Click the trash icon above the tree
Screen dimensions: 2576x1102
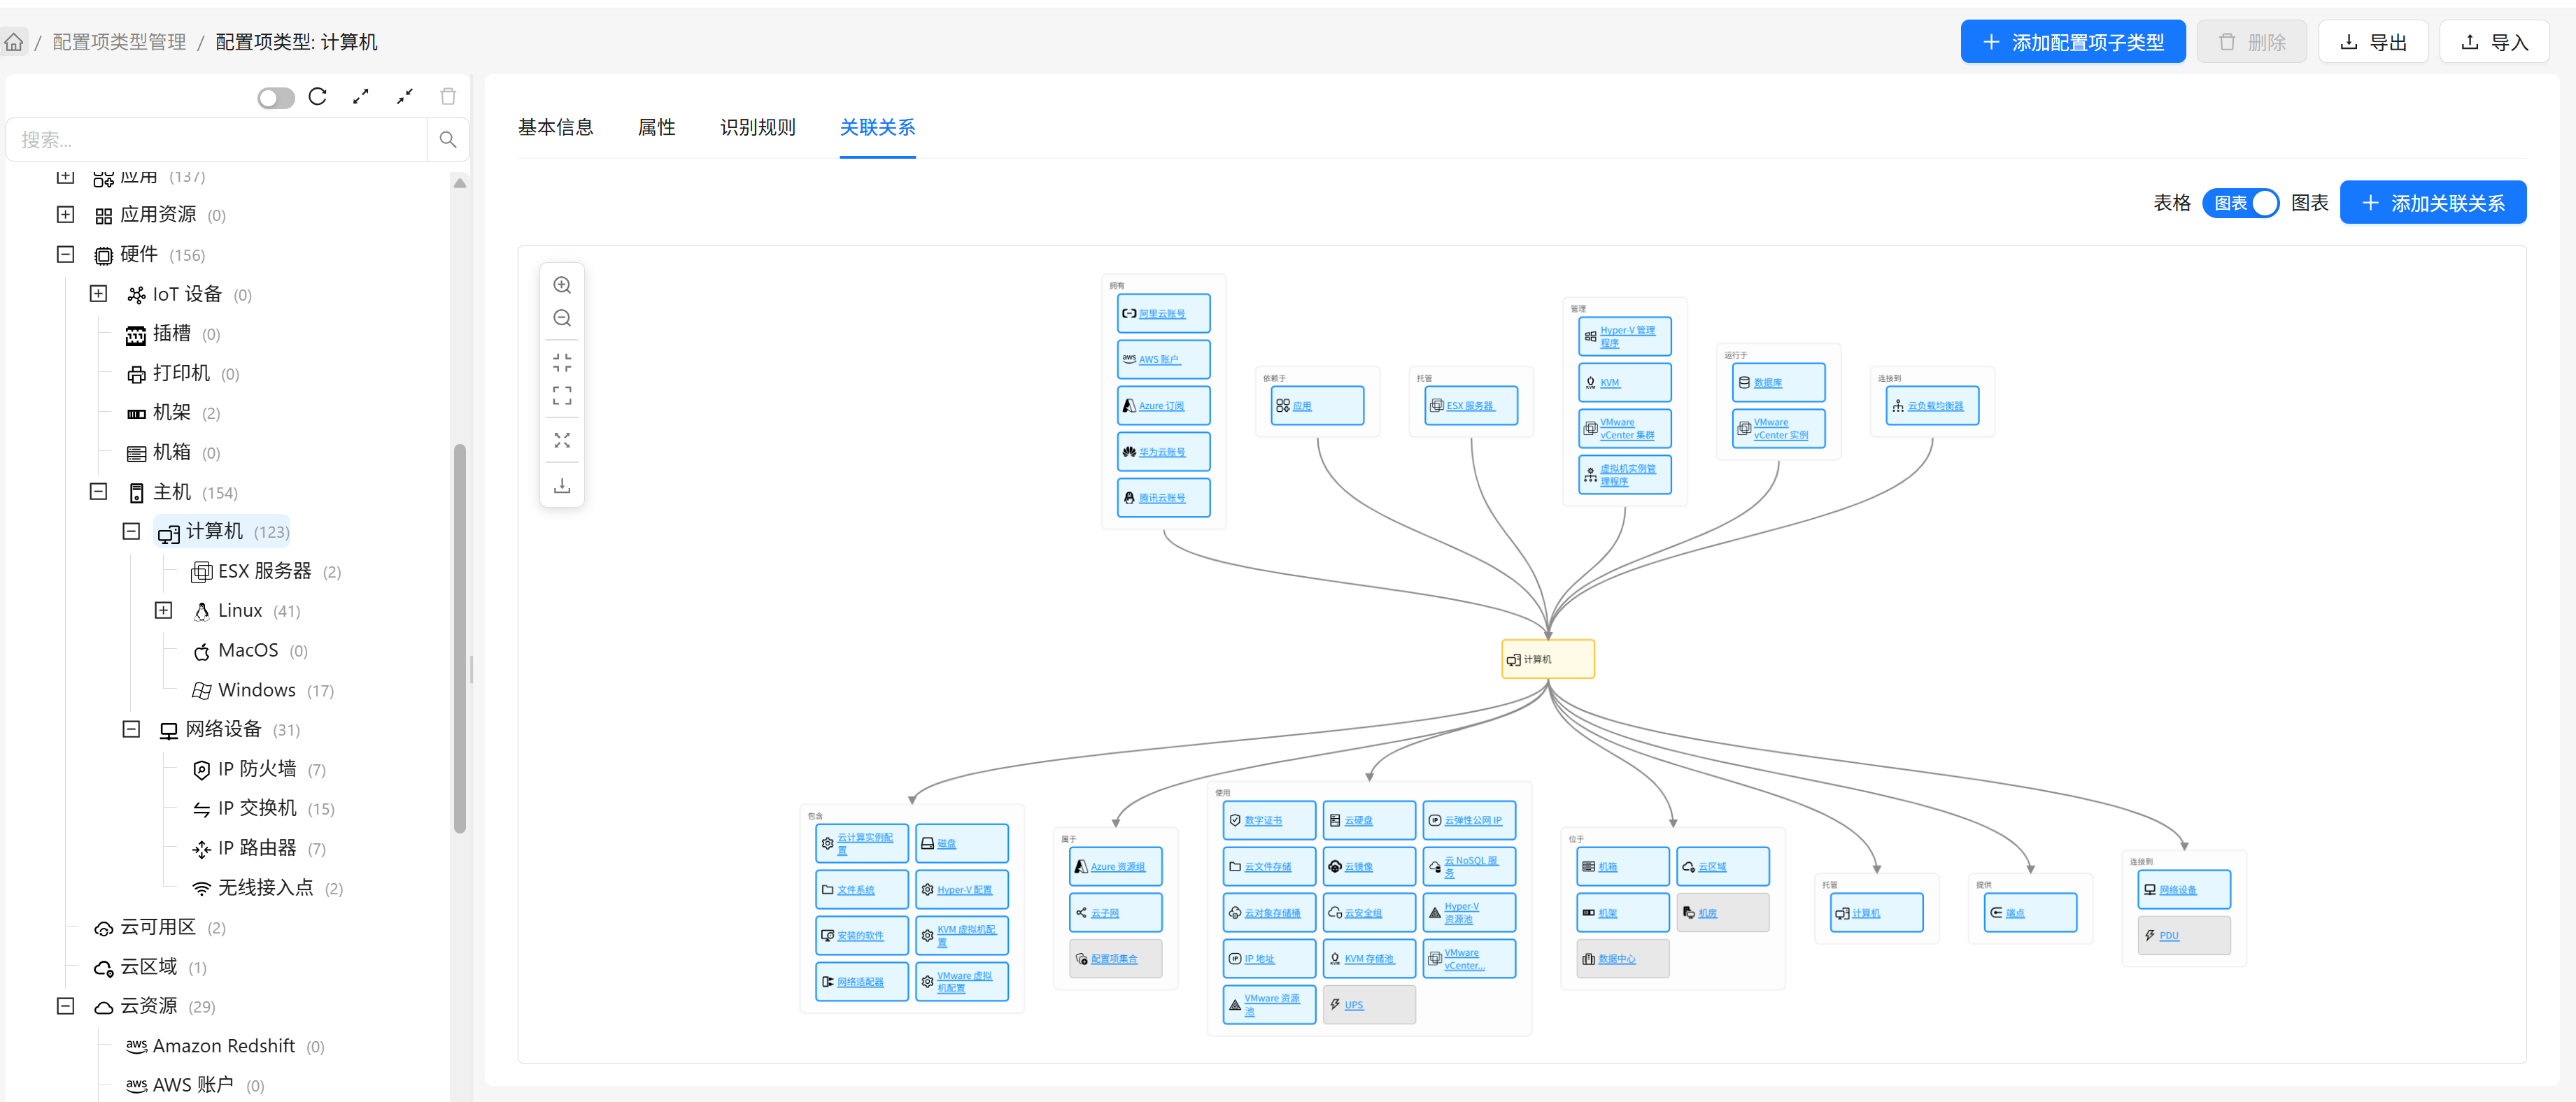pos(448,97)
